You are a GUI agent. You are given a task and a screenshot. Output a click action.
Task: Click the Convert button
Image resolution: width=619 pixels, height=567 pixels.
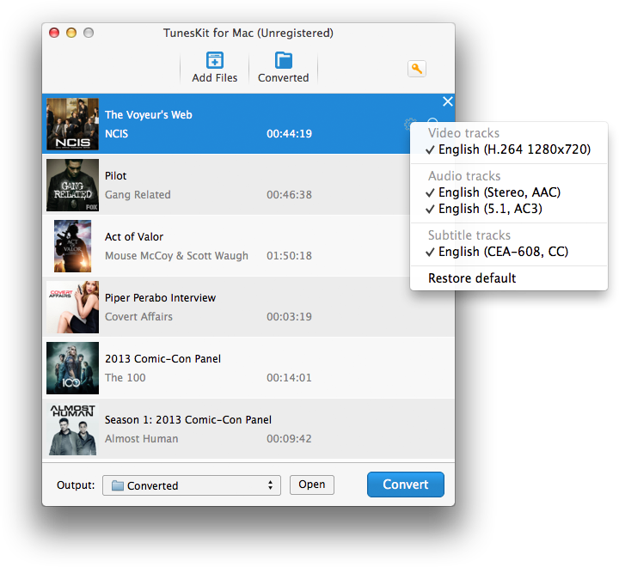coord(406,485)
